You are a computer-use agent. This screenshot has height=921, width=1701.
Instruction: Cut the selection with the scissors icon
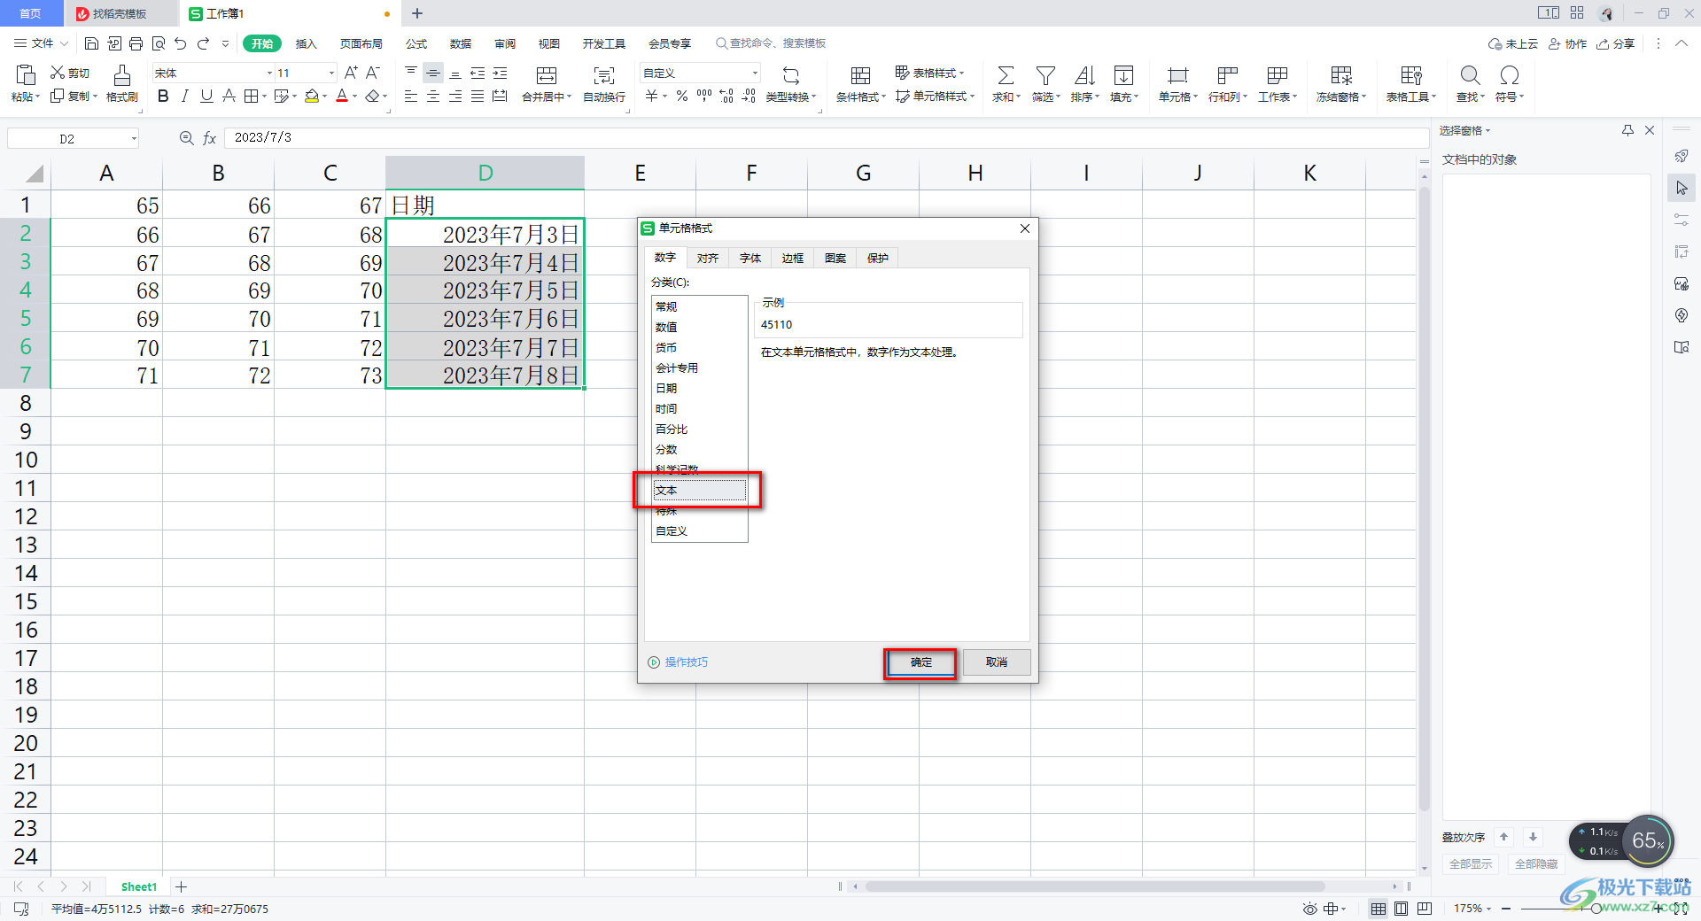click(x=58, y=73)
